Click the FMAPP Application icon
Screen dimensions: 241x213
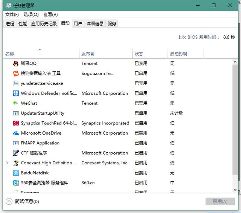click(16, 143)
